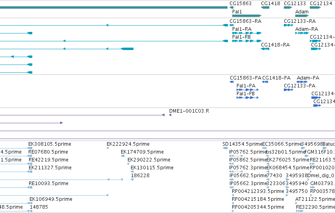Select the EK106949.5prime EST label
Screen dimensions: 335x213
point(51,199)
